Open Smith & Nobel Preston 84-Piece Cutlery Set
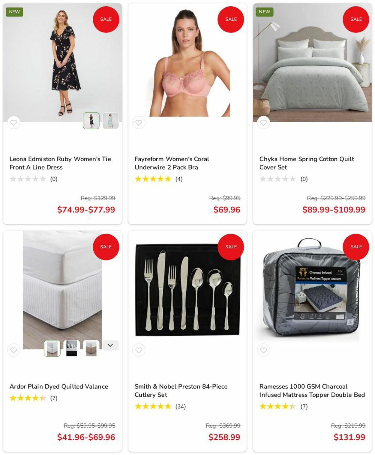375x455 pixels. click(181, 391)
